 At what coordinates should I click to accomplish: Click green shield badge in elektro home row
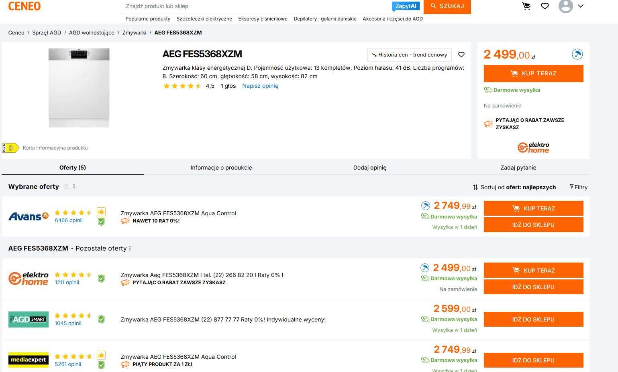101,278
